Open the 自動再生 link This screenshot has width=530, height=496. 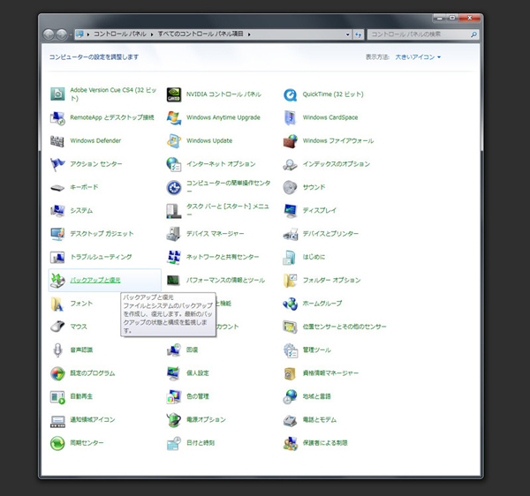point(81,396)
